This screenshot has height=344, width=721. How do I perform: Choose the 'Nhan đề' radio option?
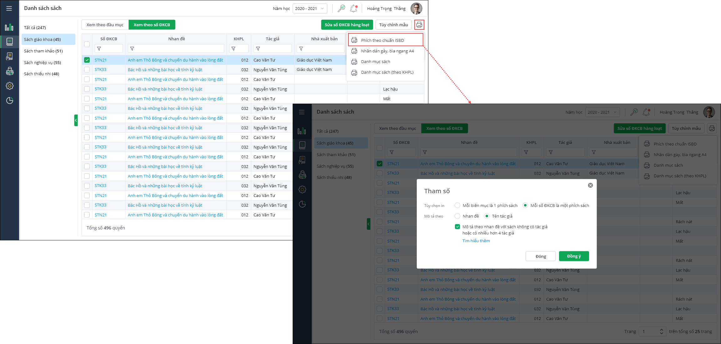click(457, 216)
